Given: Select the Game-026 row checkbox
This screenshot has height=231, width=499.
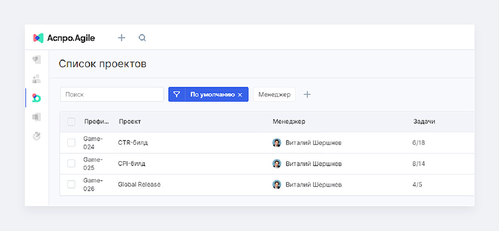Looking at the screenshot, I should point(72,184).
